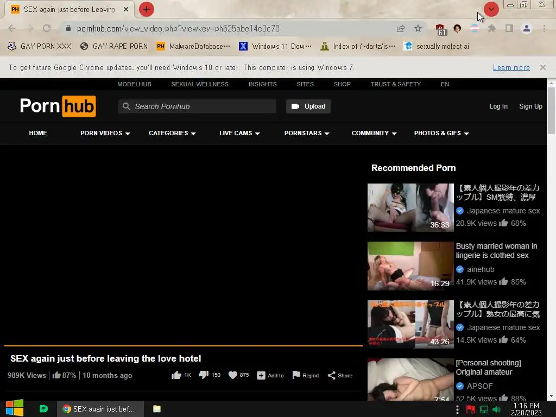Expand the CATEGORIES dropdown
This screenshot has width=556, height=417.
(172, 134)
